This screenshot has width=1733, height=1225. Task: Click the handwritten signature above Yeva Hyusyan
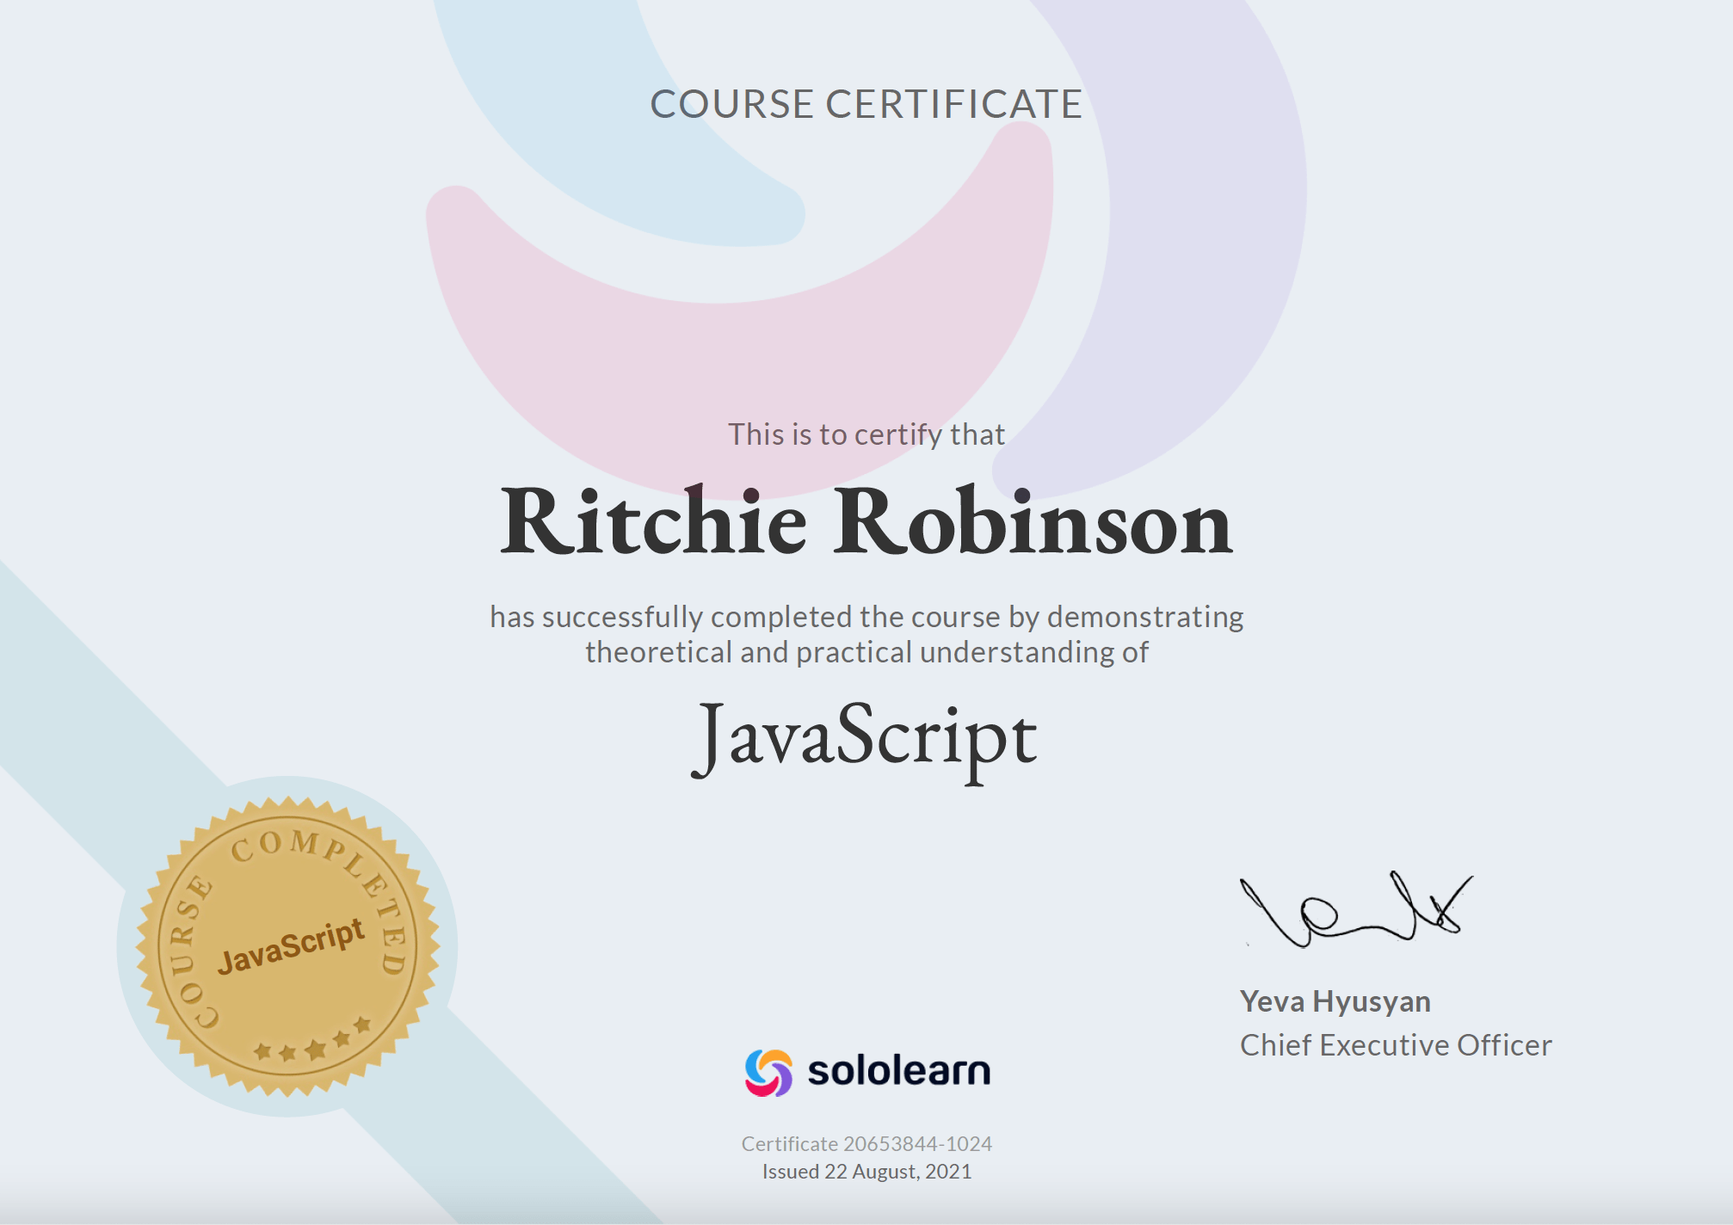pyautogui.click(x=1355, y=909)
